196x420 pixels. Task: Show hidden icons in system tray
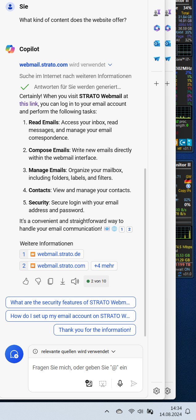coord(107,411)
